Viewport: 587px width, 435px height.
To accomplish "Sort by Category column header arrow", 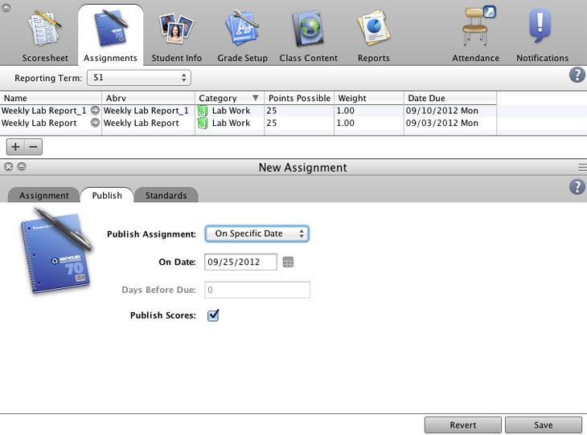I will pyautogui.click(x=256, y=98).
